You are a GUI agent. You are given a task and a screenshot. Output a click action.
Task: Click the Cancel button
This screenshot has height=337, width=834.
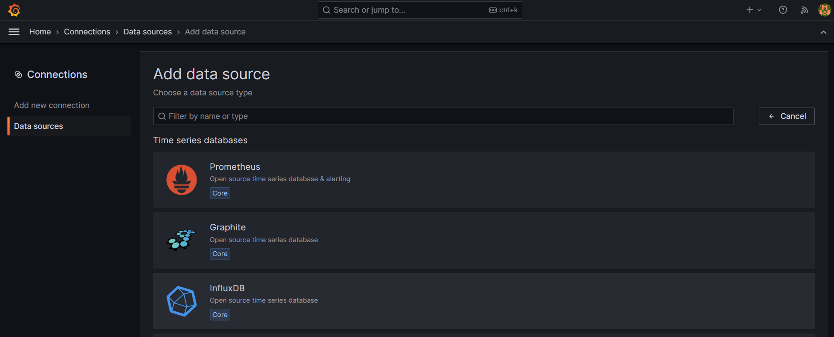pos(786,116)
